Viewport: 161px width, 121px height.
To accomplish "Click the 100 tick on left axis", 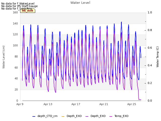I will (15, 45).
